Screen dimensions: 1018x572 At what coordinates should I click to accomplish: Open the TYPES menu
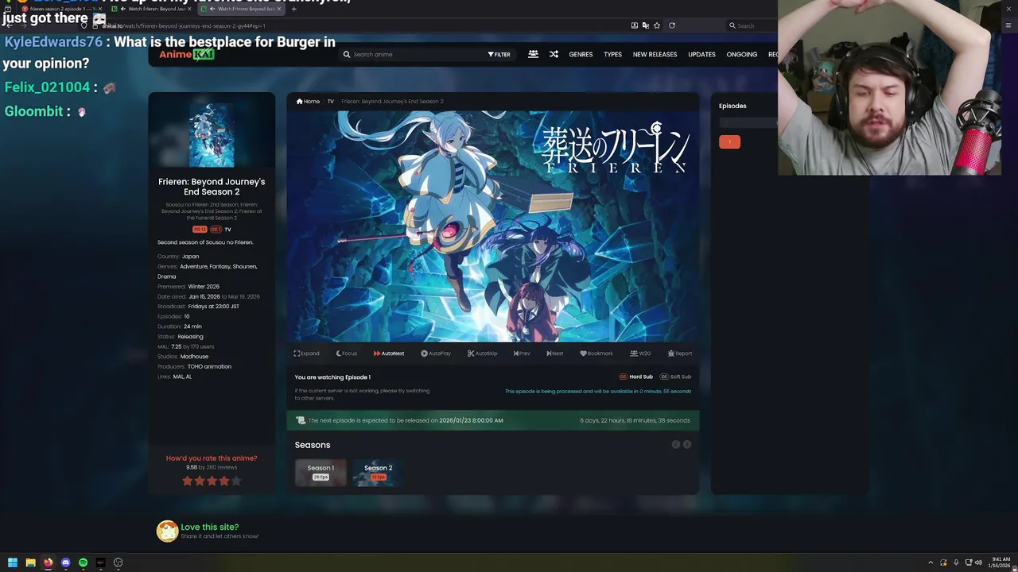pyautogui.click(x=612, y=54)
